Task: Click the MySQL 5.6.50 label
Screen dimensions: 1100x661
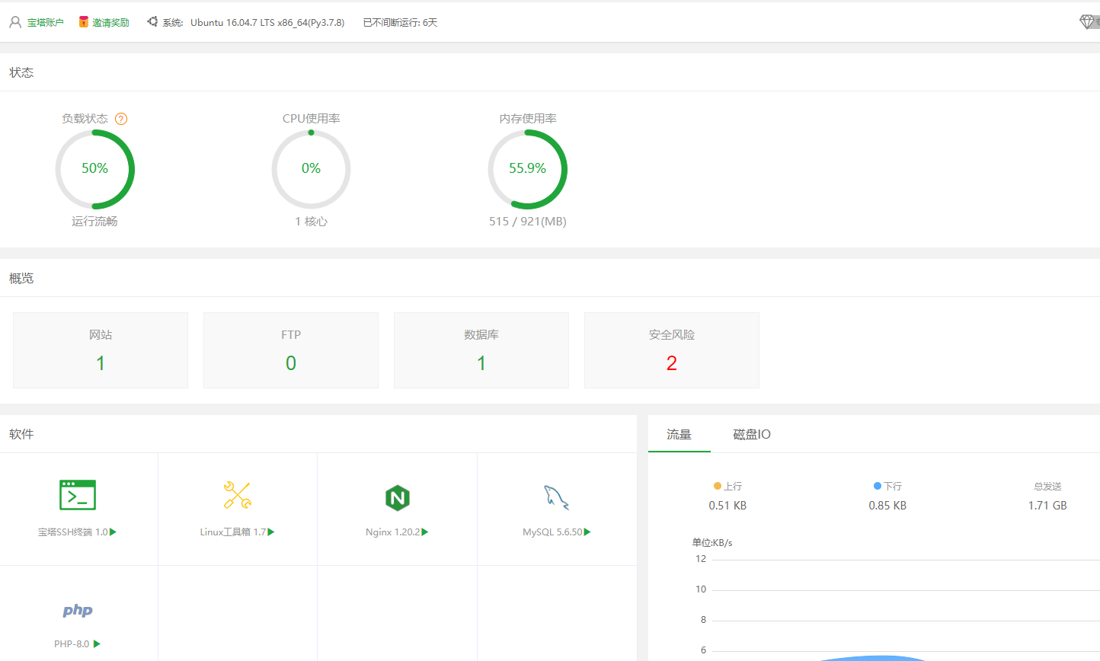Action: tap(552, 532)
